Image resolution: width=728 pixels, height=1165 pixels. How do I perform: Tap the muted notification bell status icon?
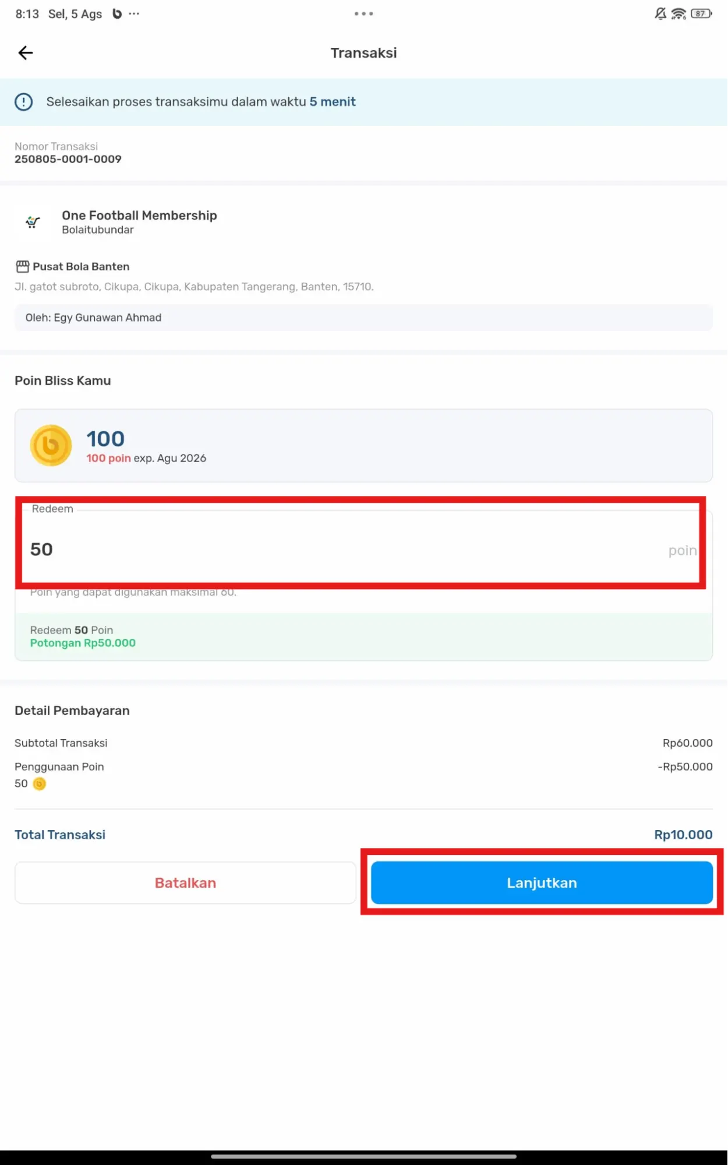click(x=660, y=13)
